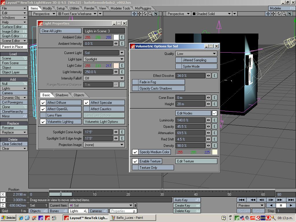Image resolution: width=296 pixels, height=222 pixels.
Task: Click the rotate icon in right viewport
Action: tap(279, 14)
